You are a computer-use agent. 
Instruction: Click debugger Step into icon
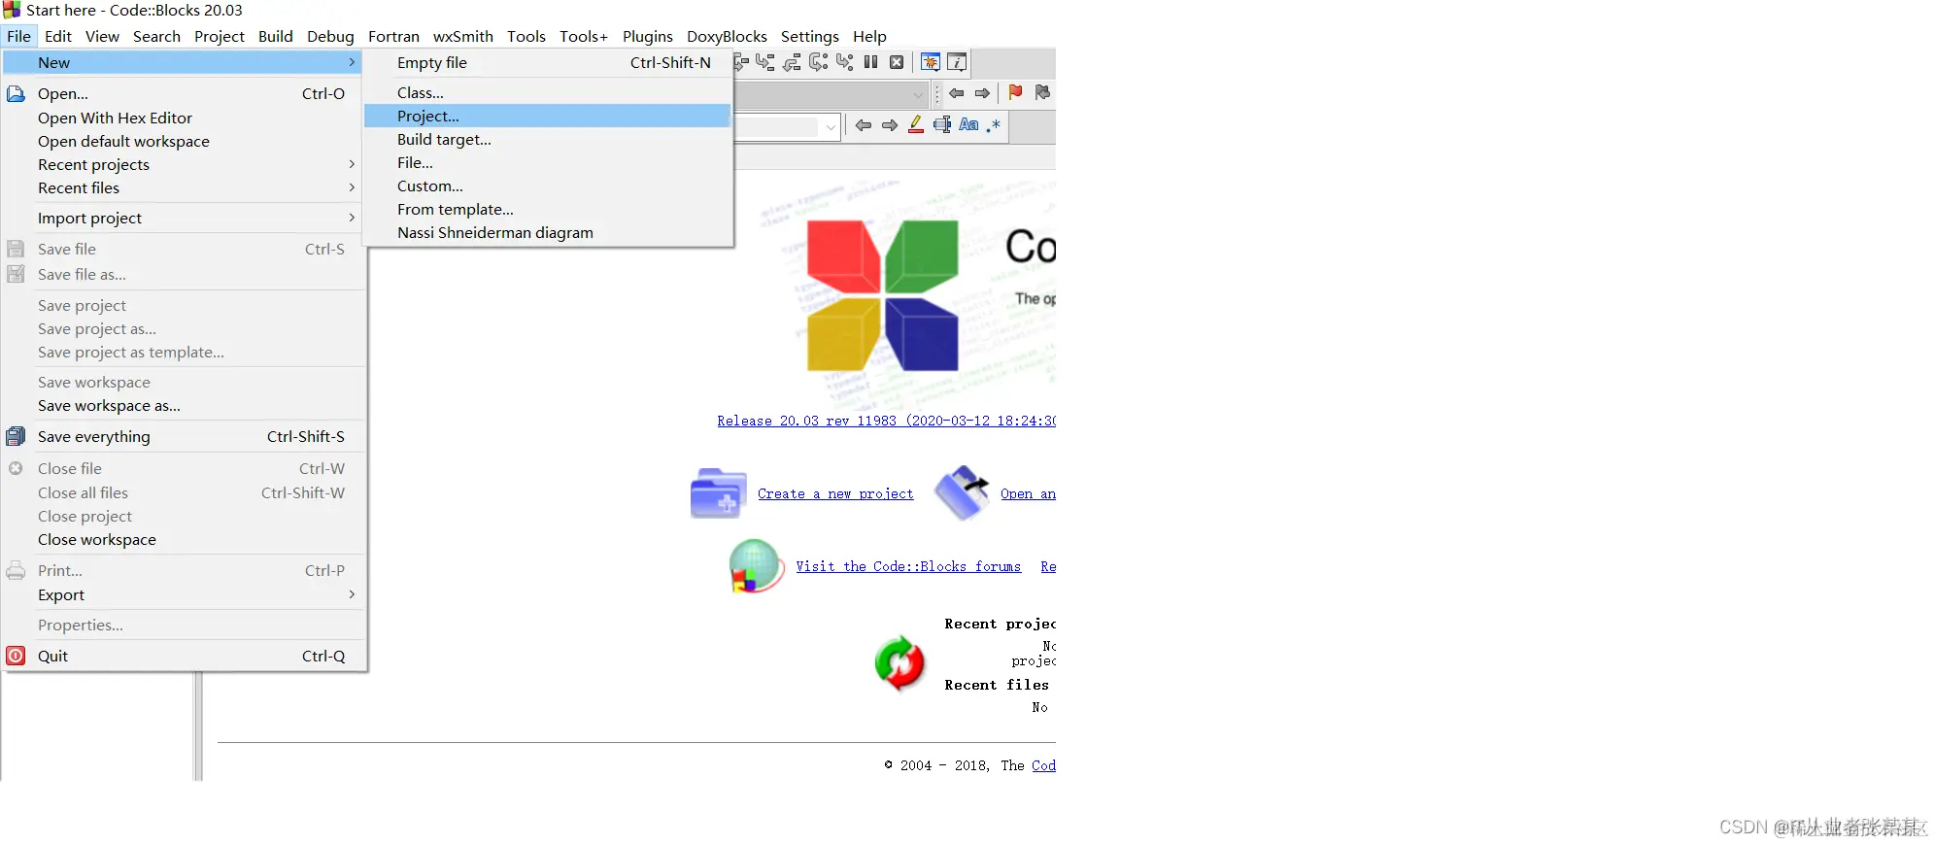[x=765, y=62]
